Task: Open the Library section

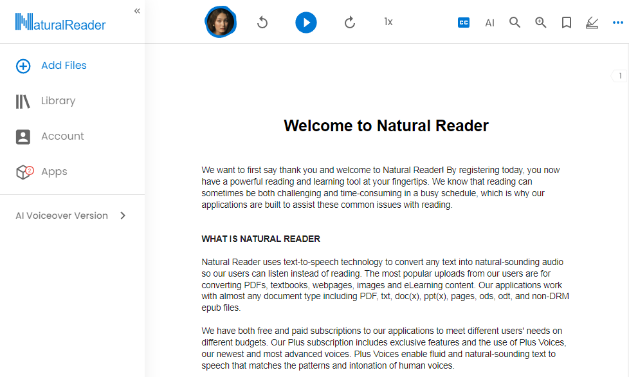Action: [58, 100]
